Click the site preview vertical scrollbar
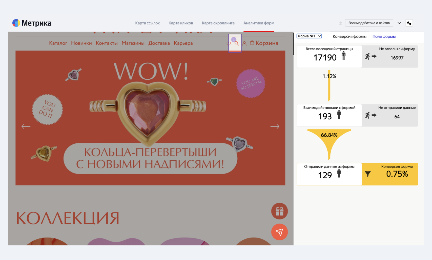Viewport: 432px width, 260px height. [293, 44]
